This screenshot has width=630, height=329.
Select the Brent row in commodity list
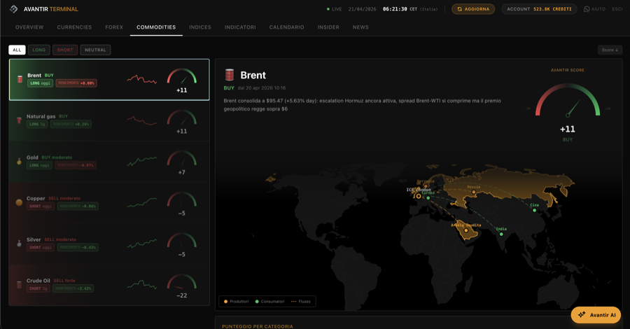[x=109, y=80]
